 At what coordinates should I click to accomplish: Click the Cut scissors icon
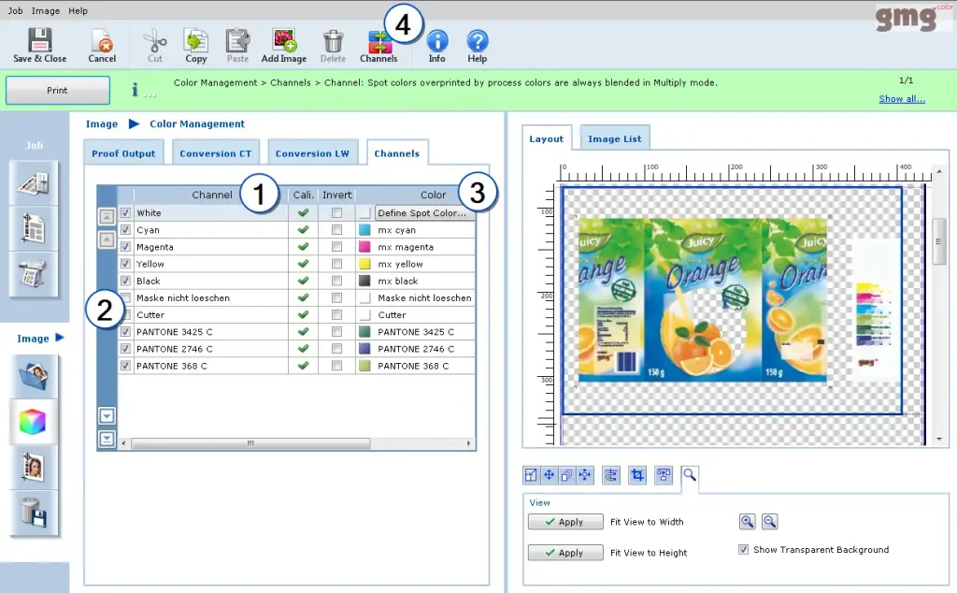click(155, 41)
